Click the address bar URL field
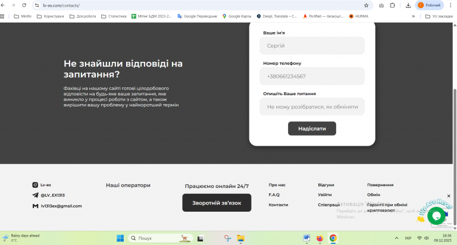The height and width of the screenshot is (245, 457). point(201,5)
